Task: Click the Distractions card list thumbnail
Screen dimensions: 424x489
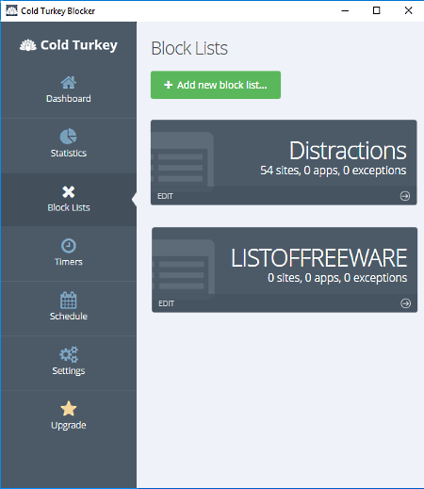Action: 183,162
